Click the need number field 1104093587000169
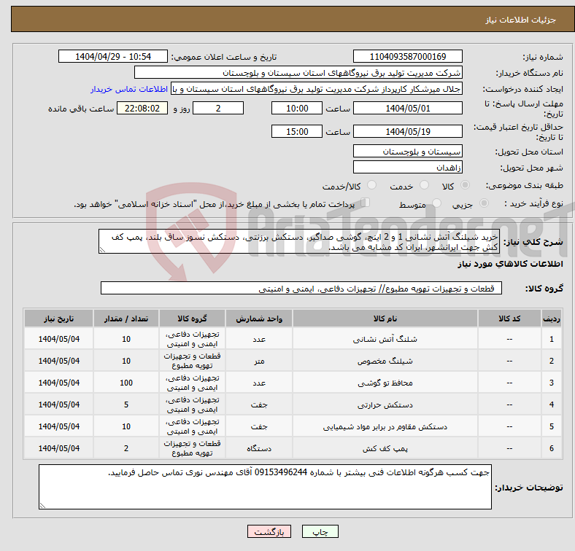Viewport: 575px width, 551px height. 407,56
